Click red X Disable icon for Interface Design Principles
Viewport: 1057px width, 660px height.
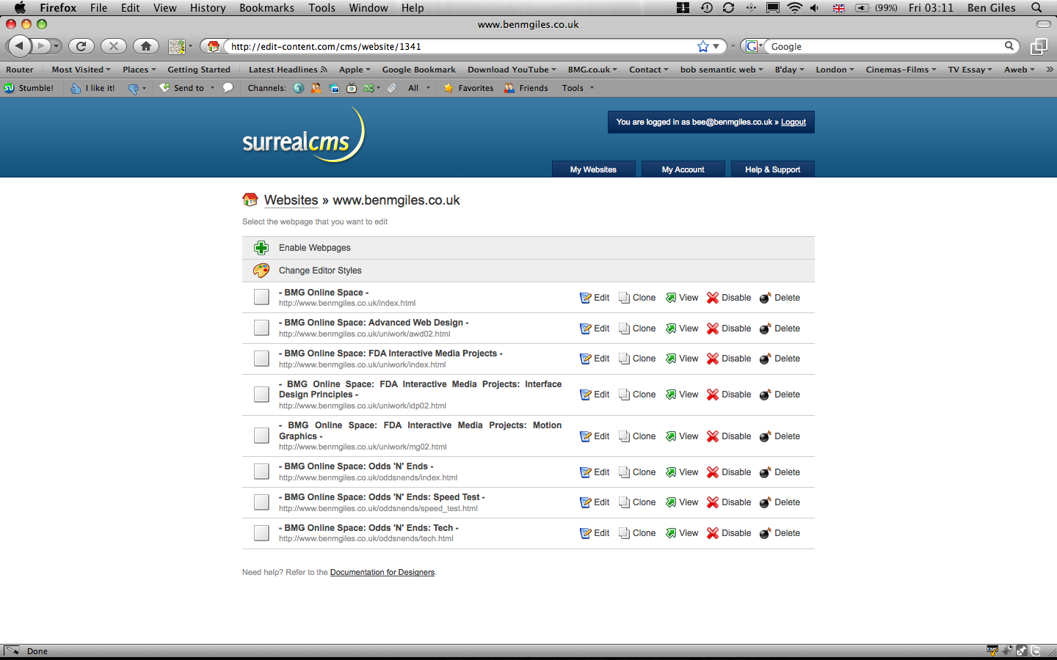pyautogui.click(x=713, y=395)
